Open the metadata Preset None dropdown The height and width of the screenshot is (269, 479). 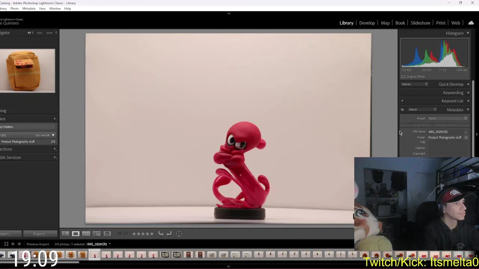pyautogui.click(x=448, y=118)
